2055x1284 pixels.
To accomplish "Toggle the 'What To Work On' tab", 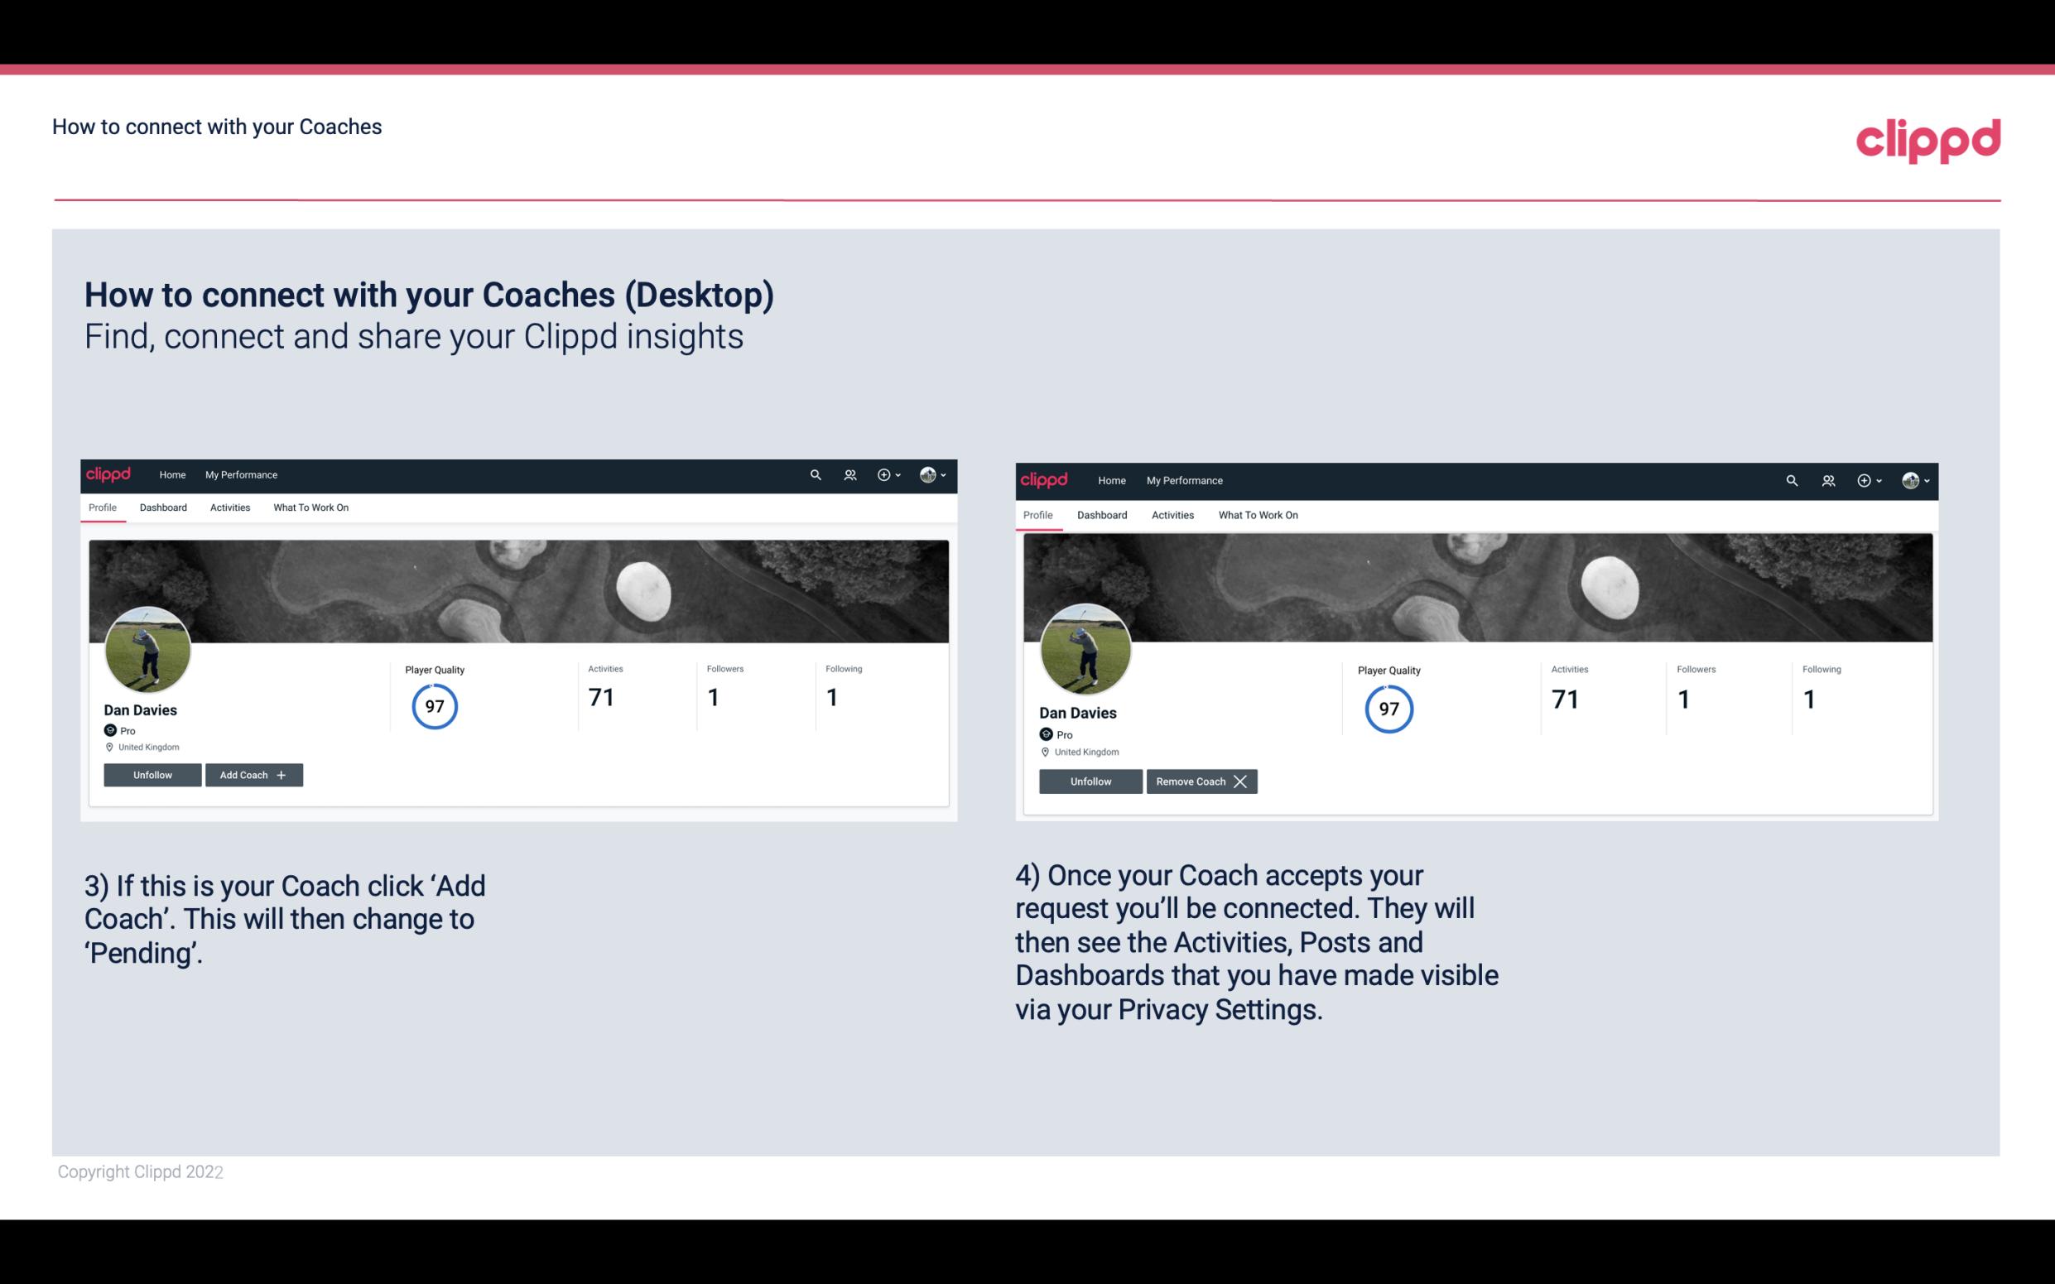I will coord(309,507).
